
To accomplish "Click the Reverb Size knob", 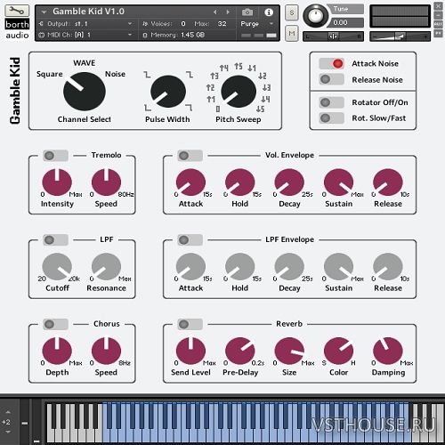I will (x=289, y=351).
